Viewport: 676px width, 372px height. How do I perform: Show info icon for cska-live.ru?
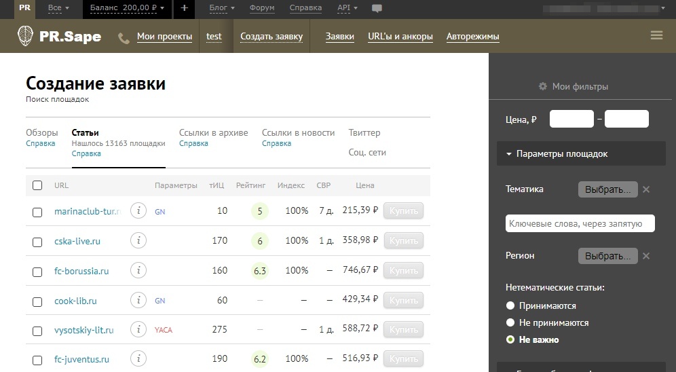pos(138,240)
